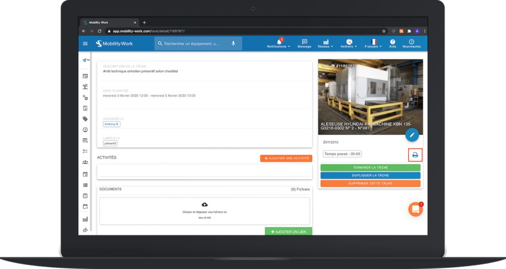This screenshot has width=506, height=269.
Task: Click the blue pencil edit button
Action: pos(412,135)
